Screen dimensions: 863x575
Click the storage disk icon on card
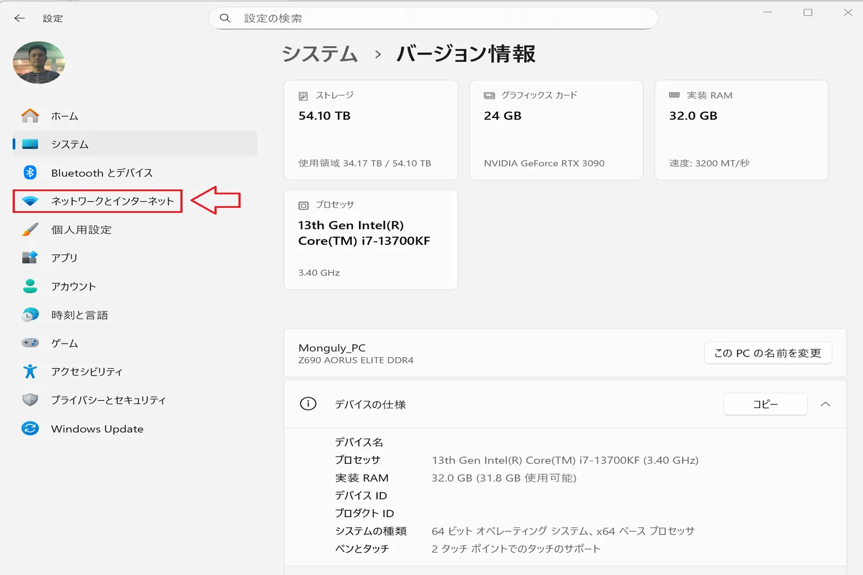[303, 96]
